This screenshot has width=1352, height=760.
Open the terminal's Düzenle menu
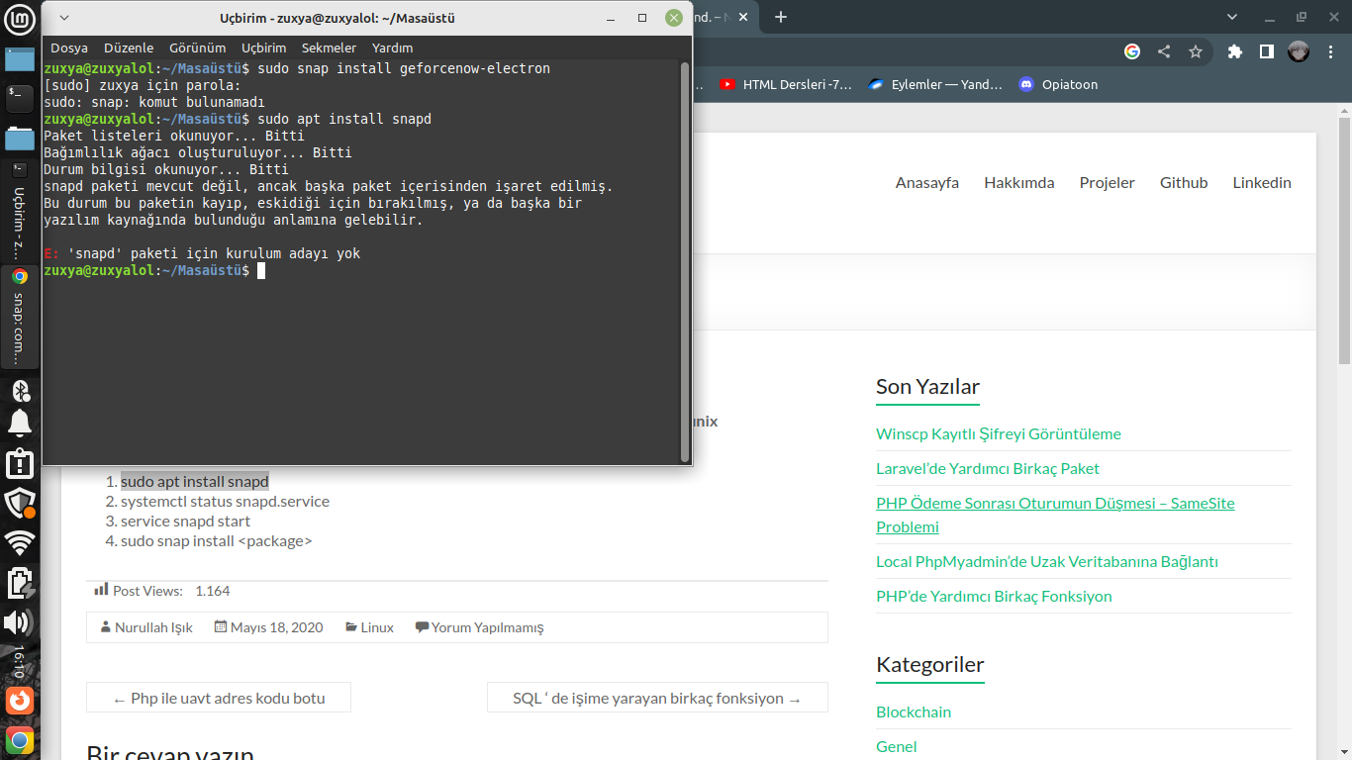pos(129,47)
